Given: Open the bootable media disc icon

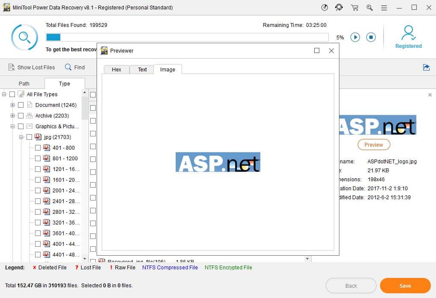Looking at the screenshot, I should tap(324, 7).
